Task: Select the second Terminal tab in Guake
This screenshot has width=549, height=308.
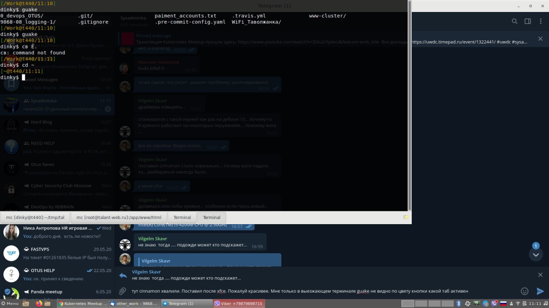Action: tap(211, 217)
